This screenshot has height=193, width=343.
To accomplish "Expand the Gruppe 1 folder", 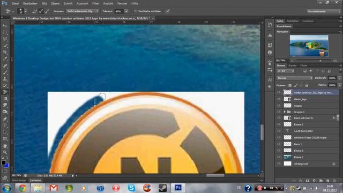I will pyautogui.click(x=285, y=112).
